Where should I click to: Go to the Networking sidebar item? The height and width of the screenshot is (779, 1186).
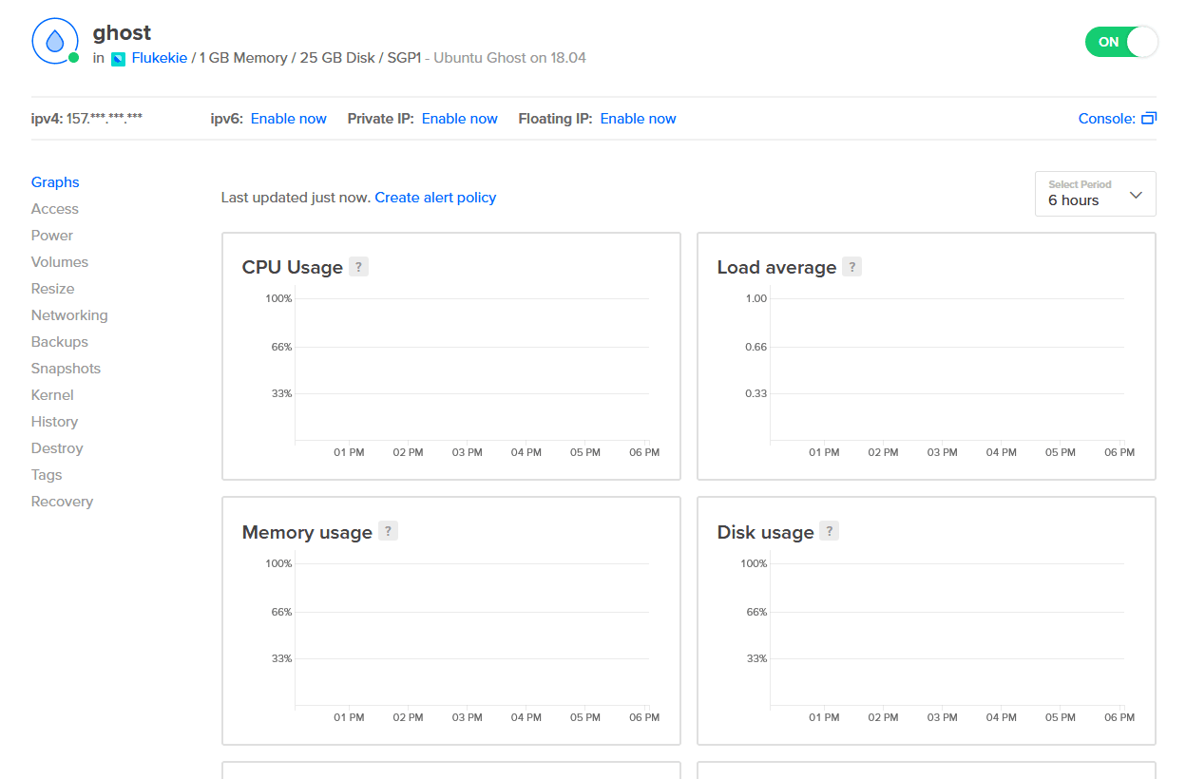69,315
